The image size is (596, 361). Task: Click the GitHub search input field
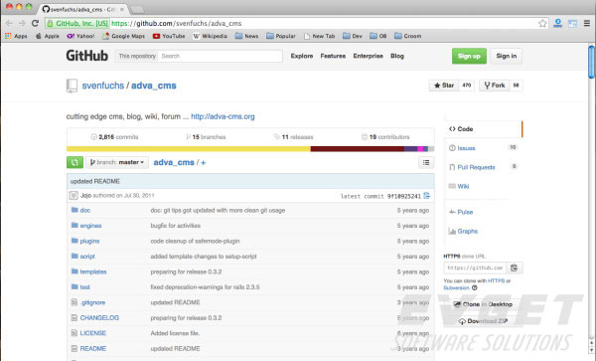[221, 56]
